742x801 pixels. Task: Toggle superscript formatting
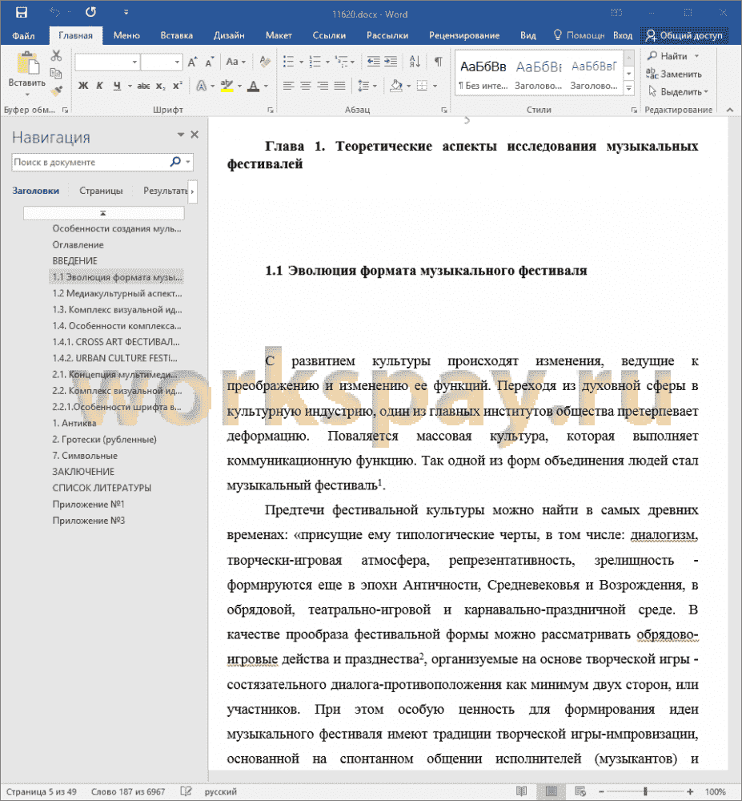tap(178, 86)
